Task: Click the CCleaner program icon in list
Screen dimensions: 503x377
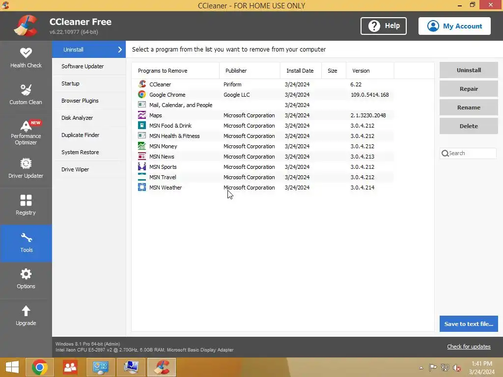Action: click(x=142, y=84)
